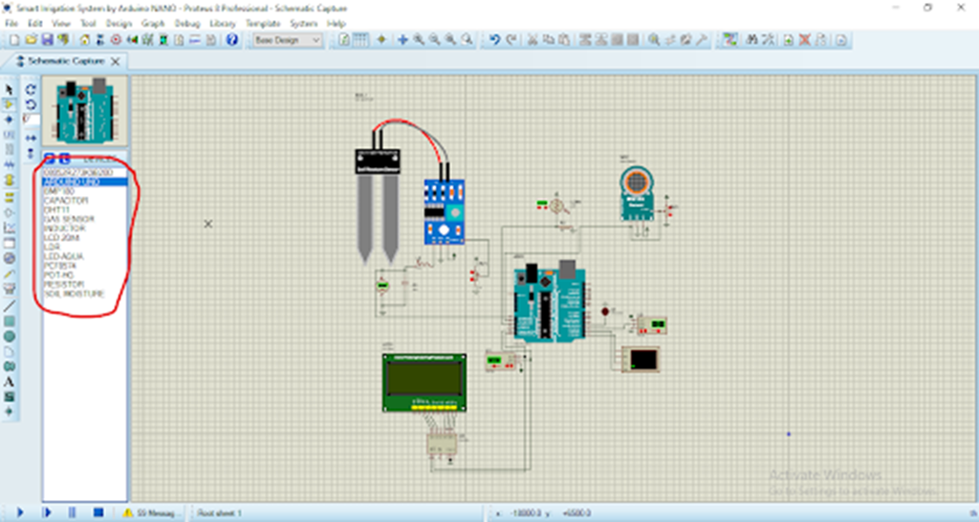Click the center-at-cursor plus icon
The height and width of the screenshot is (522, 979).
tap(402, 40)
